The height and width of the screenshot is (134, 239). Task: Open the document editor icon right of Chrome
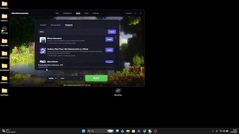tap(150, 131)
